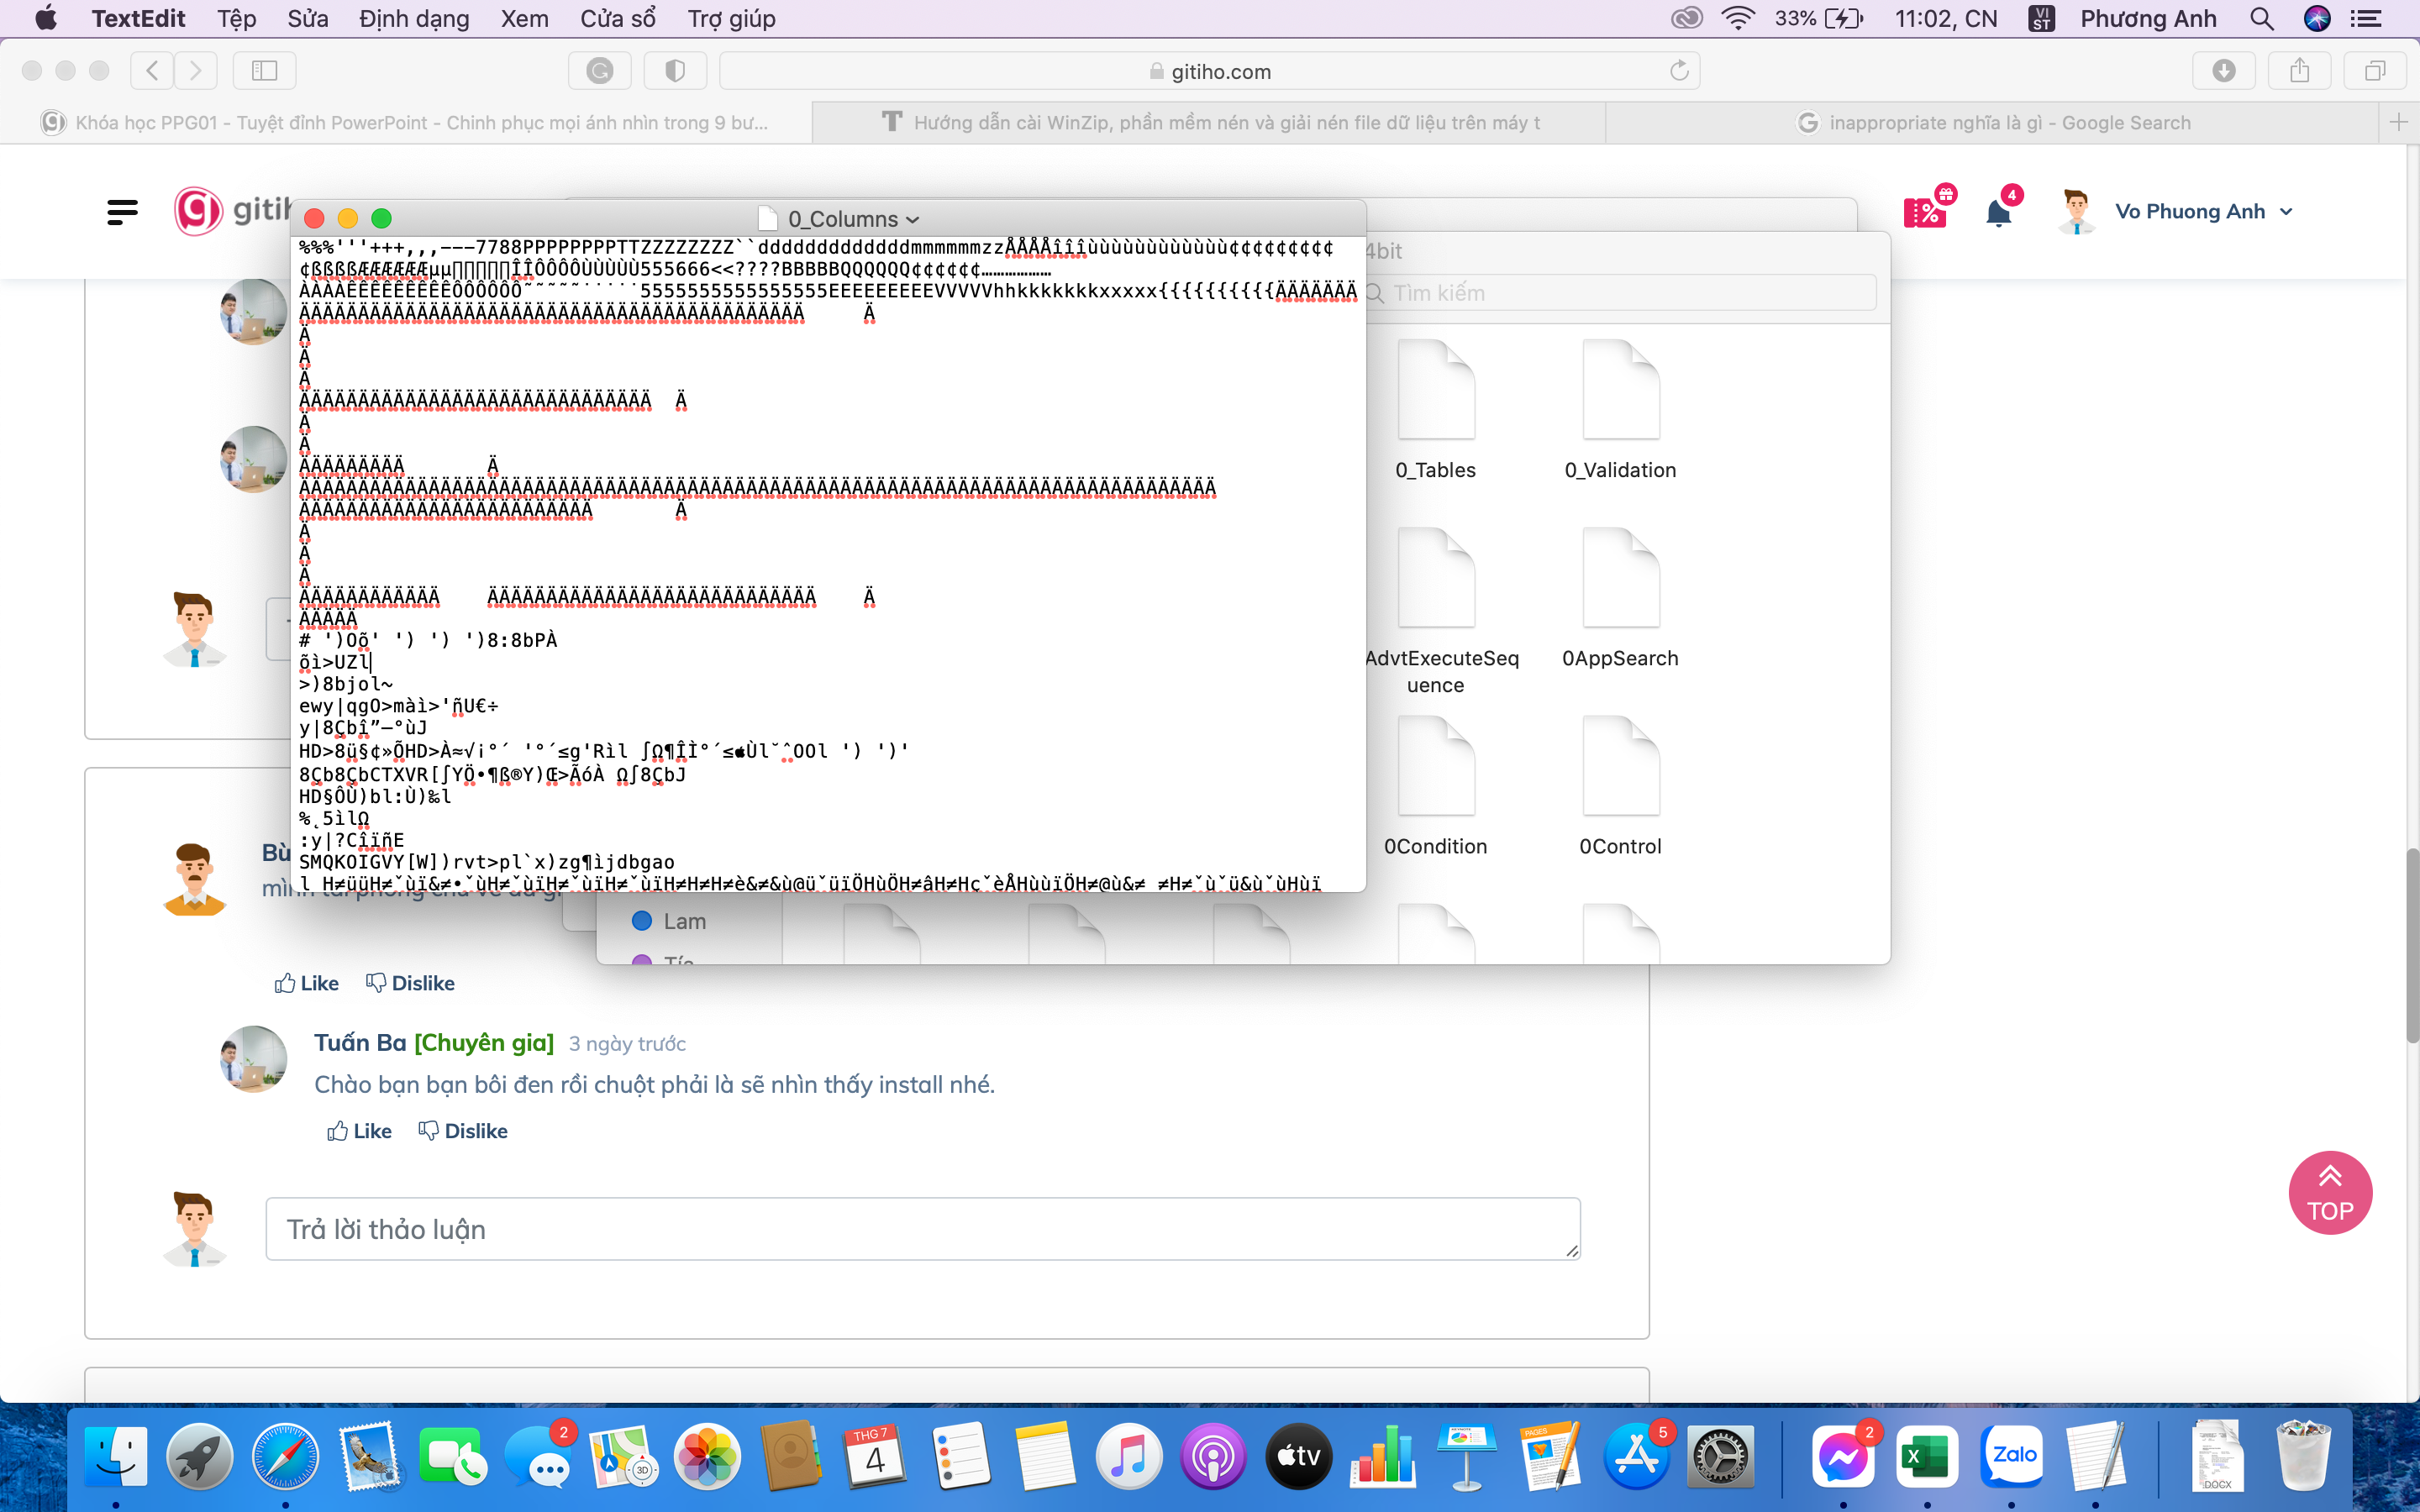Dislike Tuấn Ba's install reply
Viewport: 2420px width, 1512px height.
click(x=463, y=1131)
